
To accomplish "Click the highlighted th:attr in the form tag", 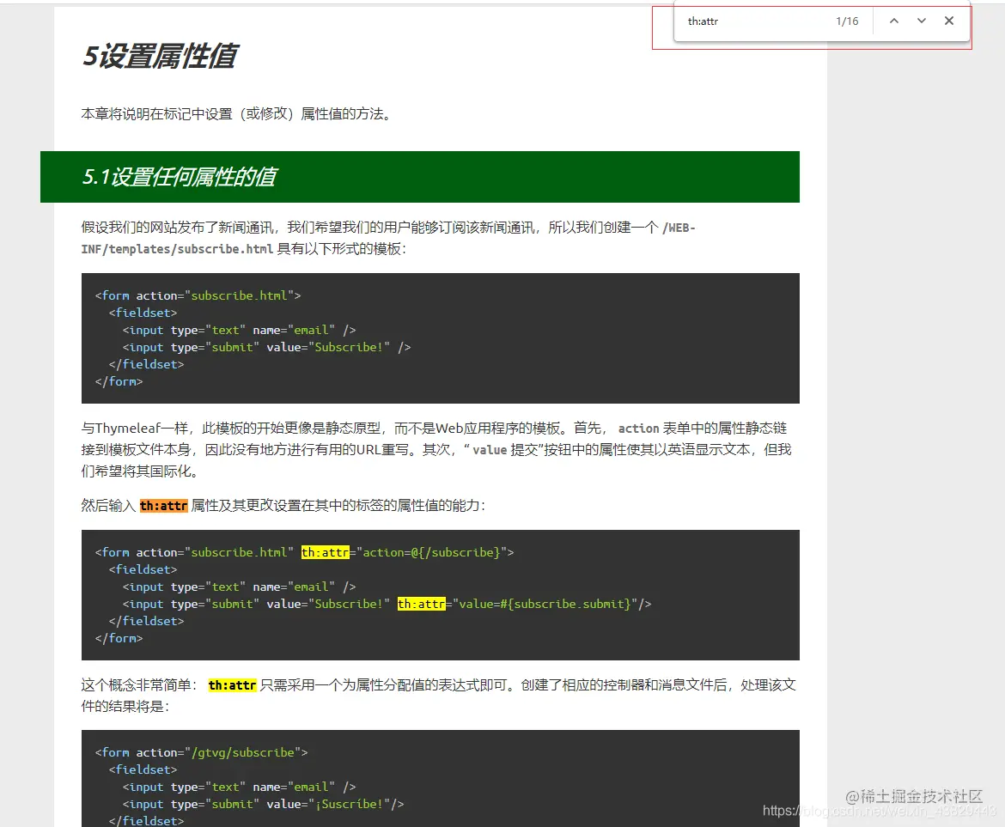I will click(x=325, y=552).
